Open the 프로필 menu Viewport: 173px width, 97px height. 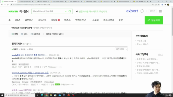[95, 20]
